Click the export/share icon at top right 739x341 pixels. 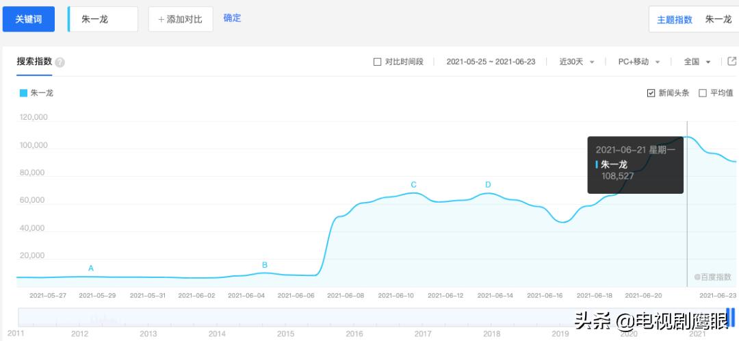[x=732, y=62]
